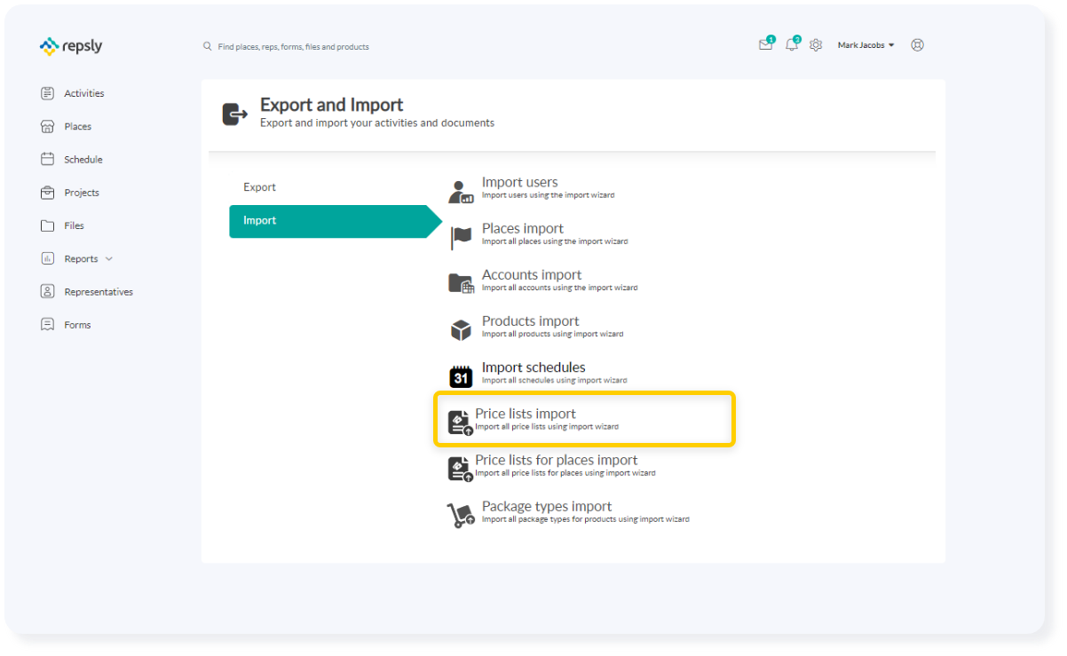Open the Files folder icon
Image resolution: width=1067 pixels, height=656 pixels.
48,225
